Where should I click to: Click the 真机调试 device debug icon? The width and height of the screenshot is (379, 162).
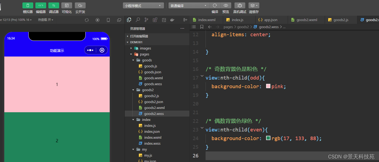click(240, 5)
